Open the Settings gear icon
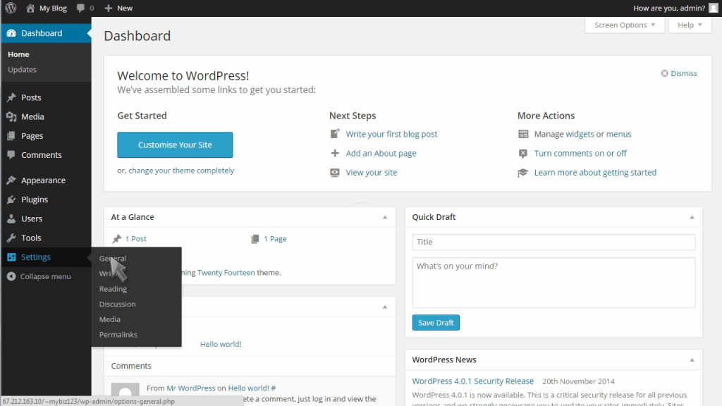This screenshot has width=722, height=406. tap(11, 257)
